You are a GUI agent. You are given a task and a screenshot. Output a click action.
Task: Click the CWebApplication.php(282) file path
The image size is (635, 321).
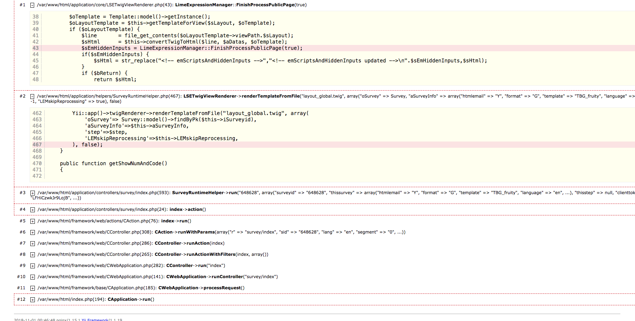pyautogui.click(x=101, y=266)
